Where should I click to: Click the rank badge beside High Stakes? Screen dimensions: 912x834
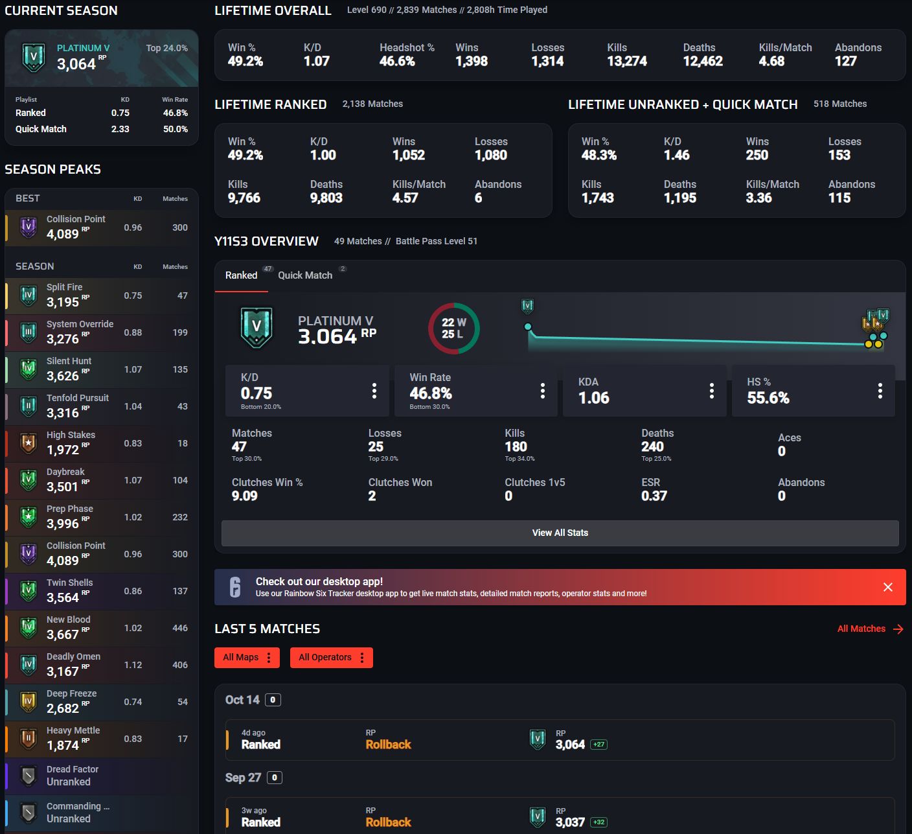[x=28, y=443]
